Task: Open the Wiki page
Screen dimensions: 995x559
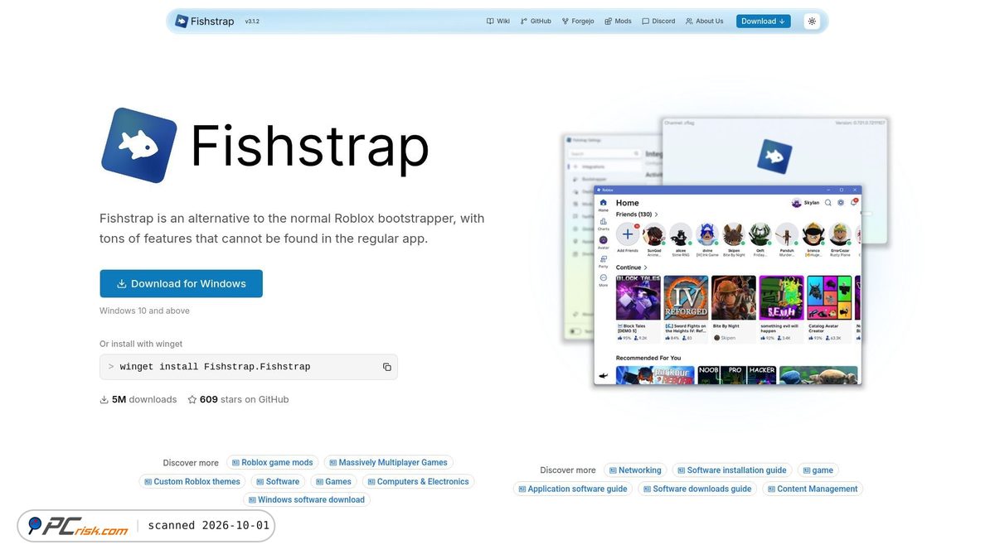Action: click(x=498, y=21)
